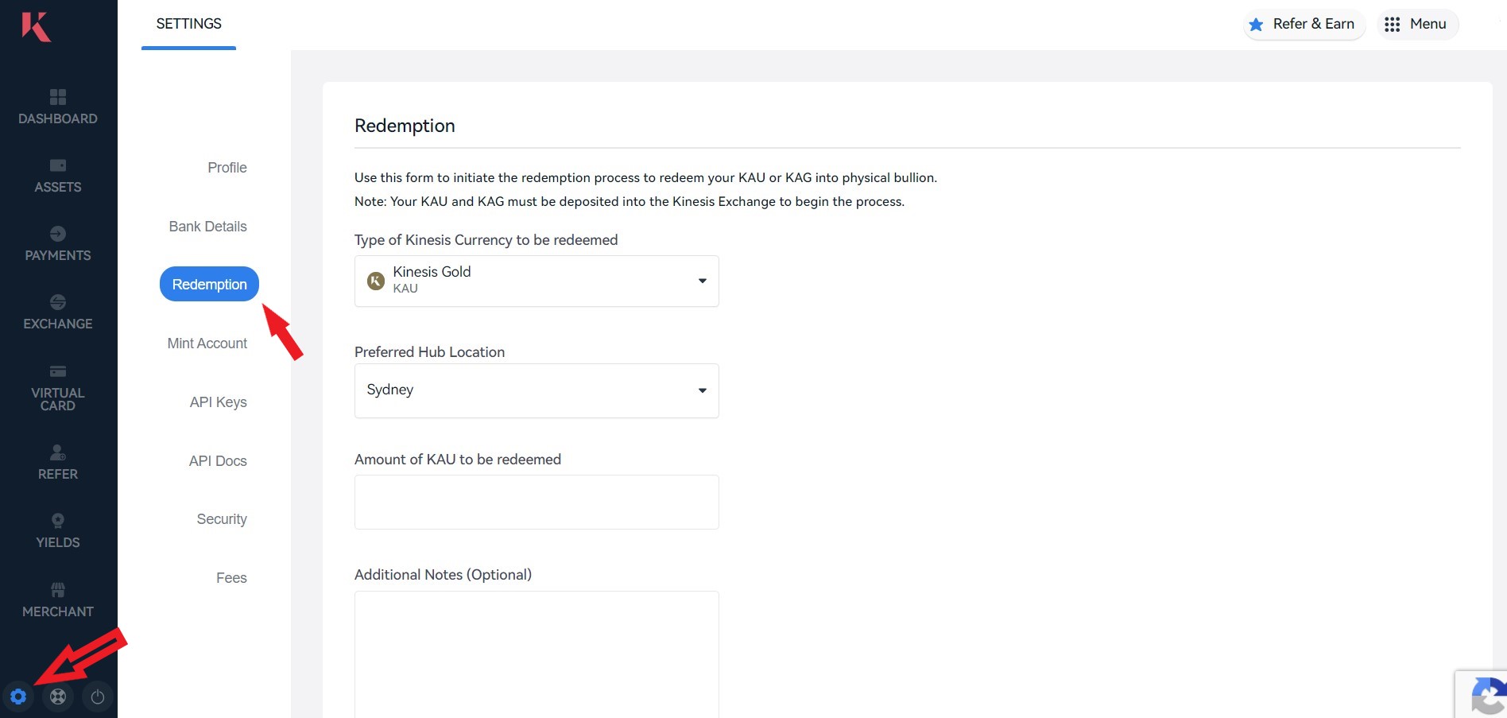Open Merchant via its shop icon
This screenshot has height=718, width=1507.
(x=58, y=590)
